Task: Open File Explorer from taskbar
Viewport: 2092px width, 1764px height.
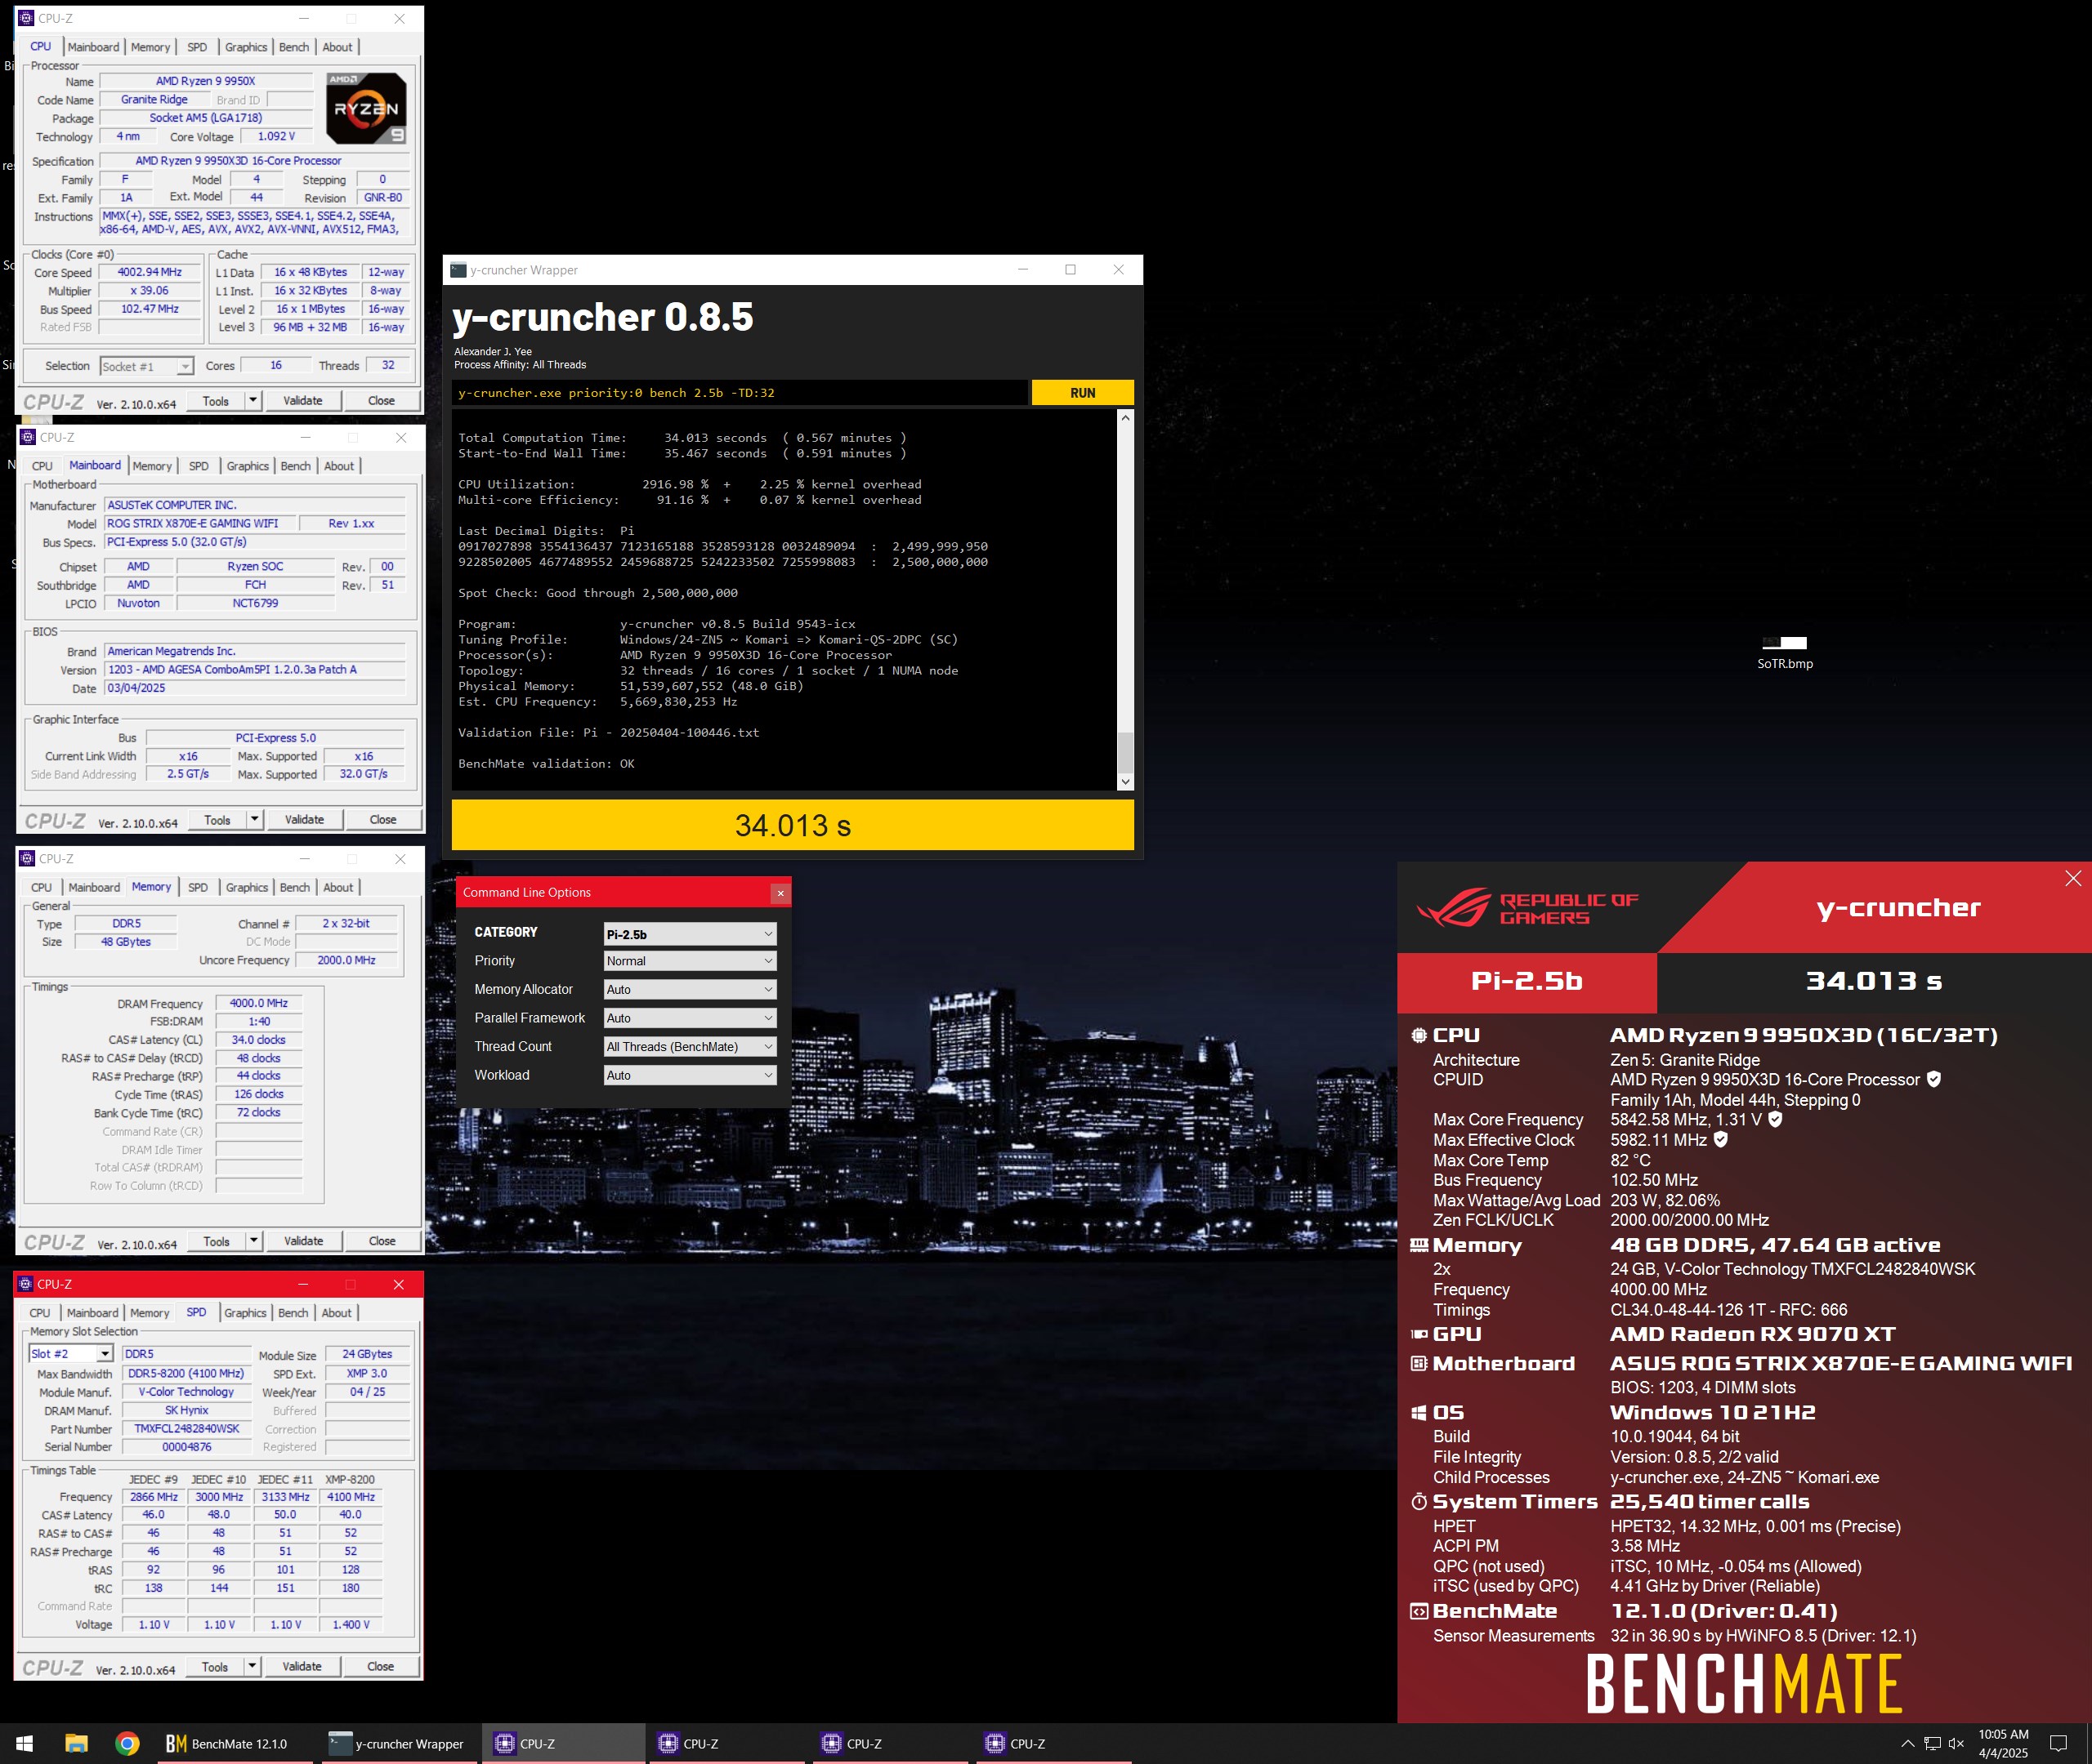Action: (x=76, y=1744)
